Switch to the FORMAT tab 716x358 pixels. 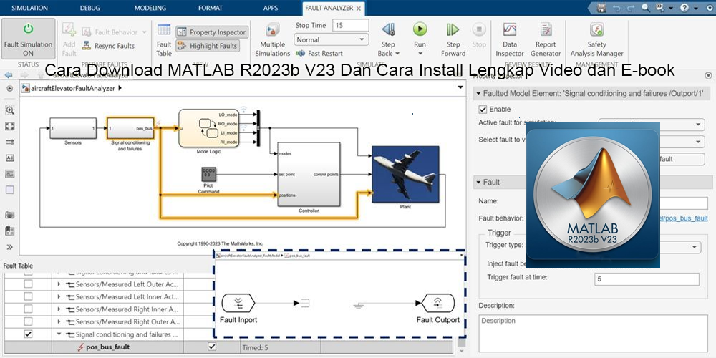tap(211, 8)
